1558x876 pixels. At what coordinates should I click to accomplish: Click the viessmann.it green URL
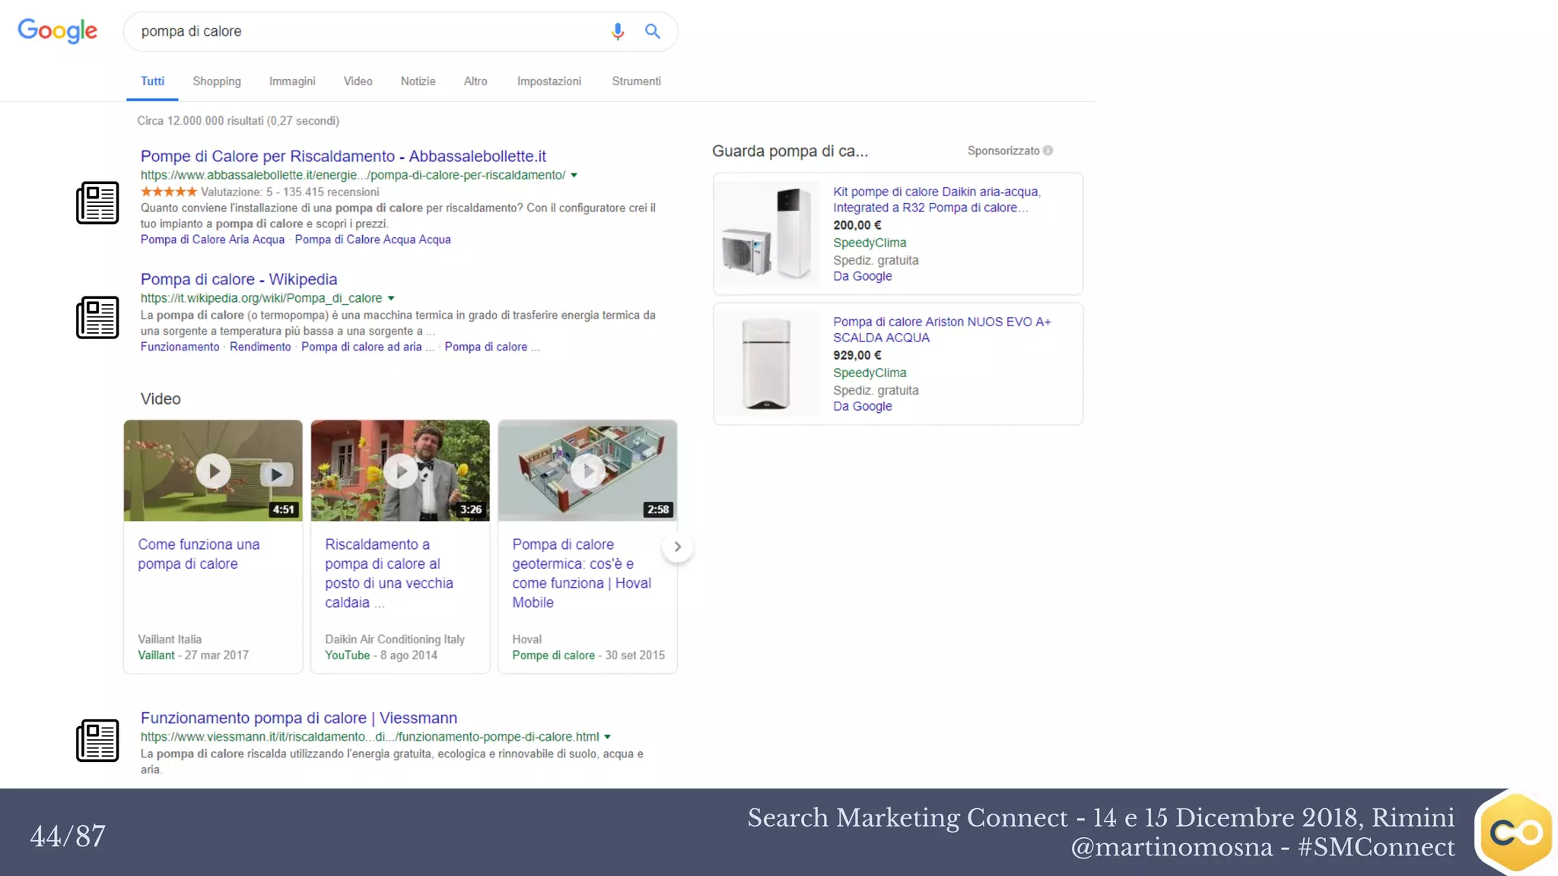[370, 737]
